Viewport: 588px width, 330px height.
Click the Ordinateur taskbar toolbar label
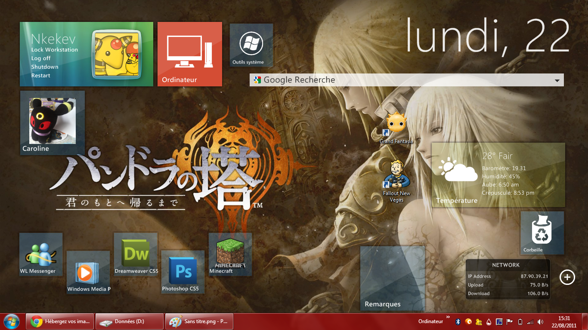click(x=430, y=321)
